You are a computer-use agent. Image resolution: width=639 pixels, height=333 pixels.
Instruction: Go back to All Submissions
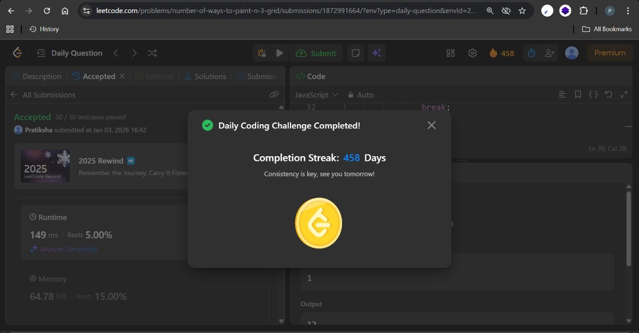[43, 95]
